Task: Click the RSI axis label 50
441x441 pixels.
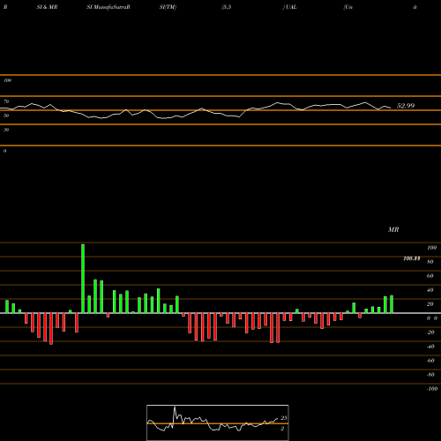Action: 6,116
